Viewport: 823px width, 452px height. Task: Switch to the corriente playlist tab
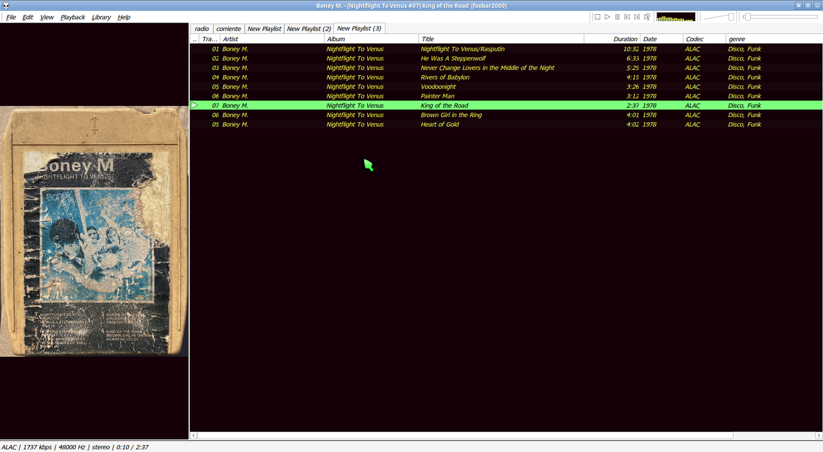[x=228, y=29]
